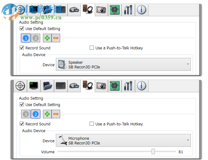
Task: Click green plus add-device button in bottom window
Action: click(47, 114)
